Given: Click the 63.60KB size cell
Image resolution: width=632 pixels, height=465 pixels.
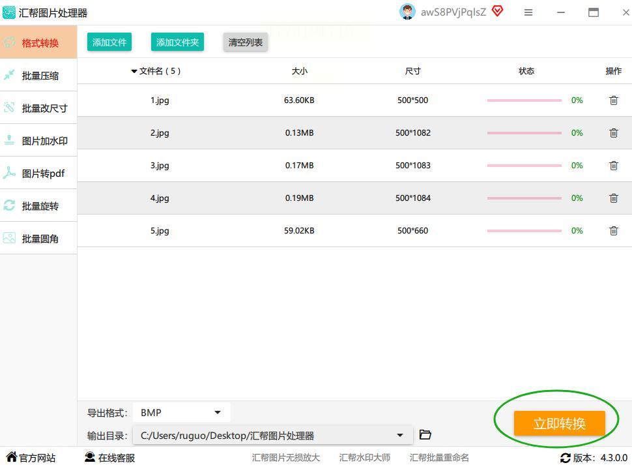Looking at the screenshot, I should pos(299,100).
